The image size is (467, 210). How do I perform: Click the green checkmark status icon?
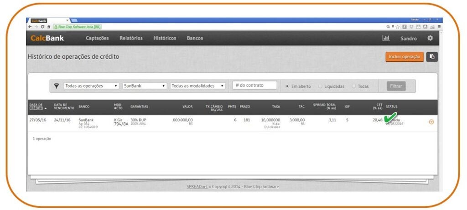[x=390, y=118]
